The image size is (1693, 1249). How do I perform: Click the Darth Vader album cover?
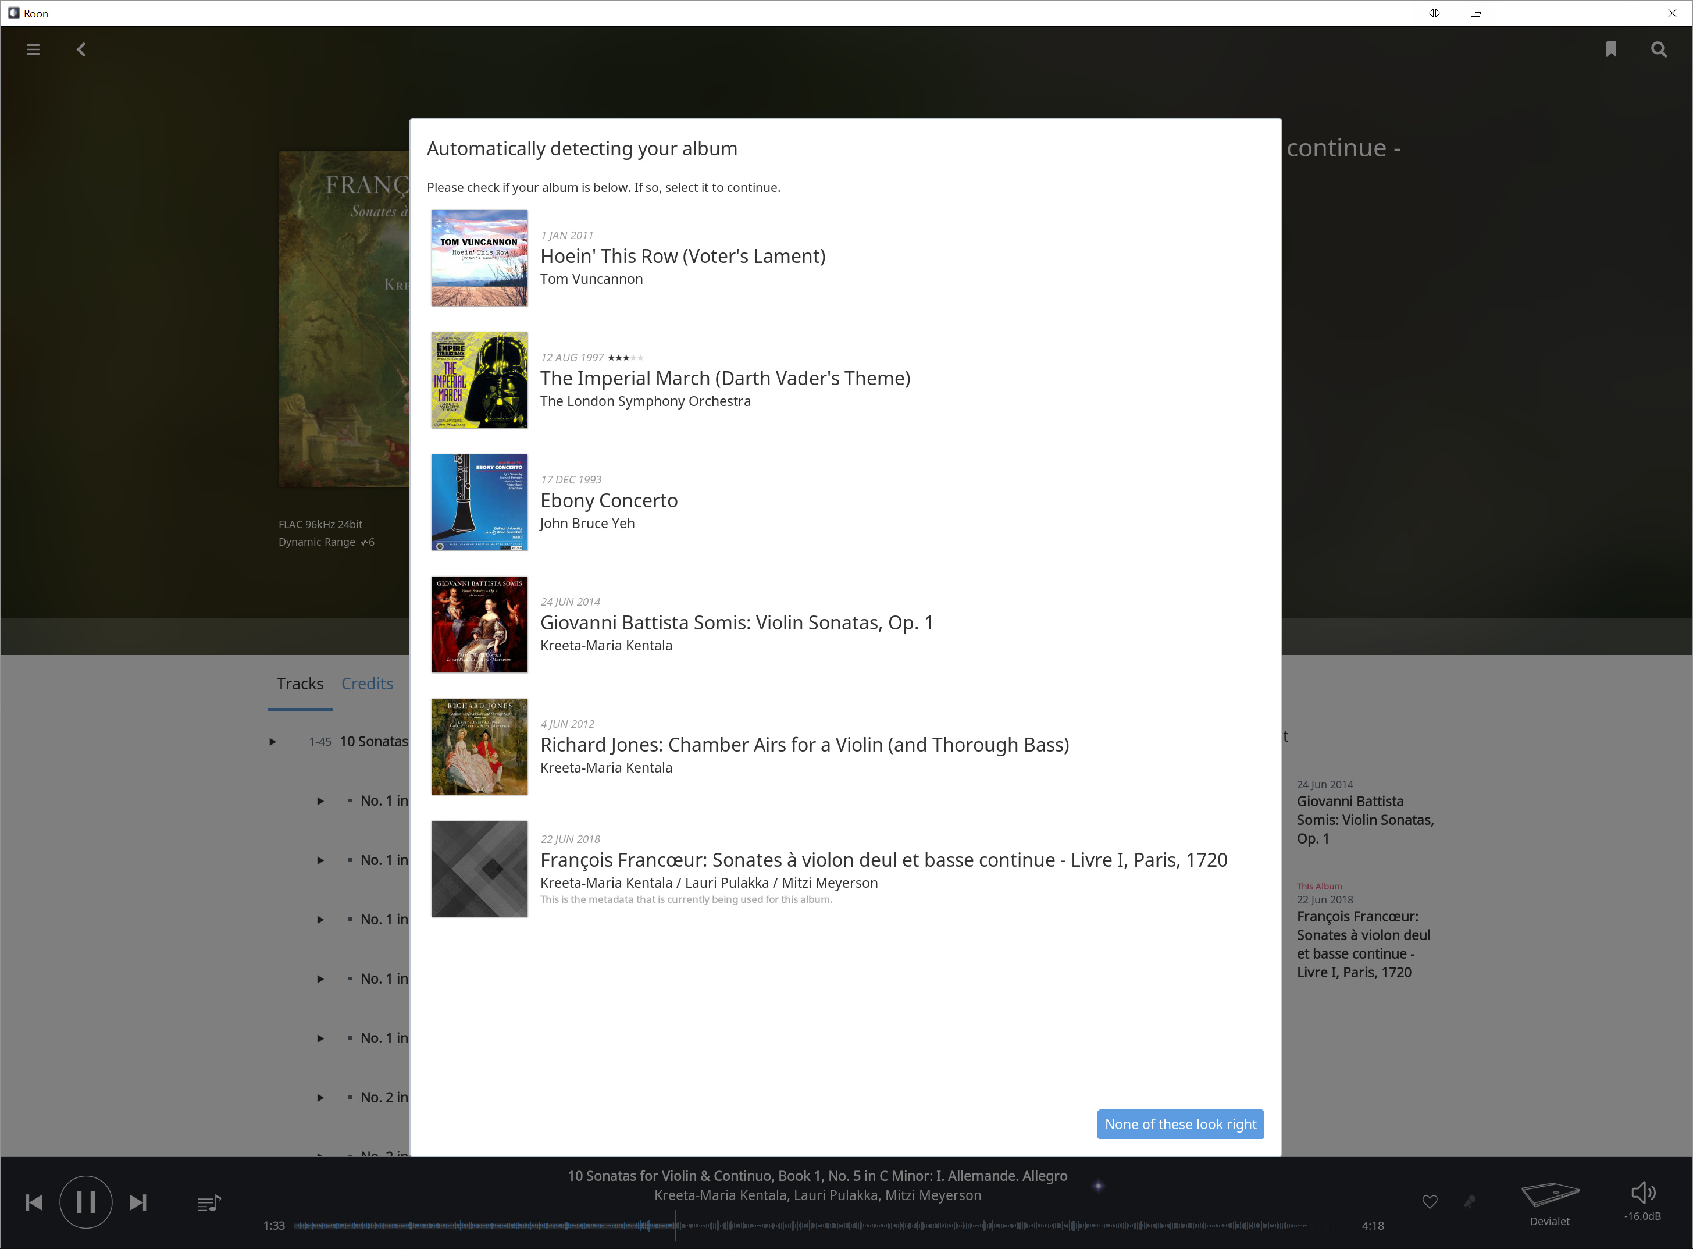tap(479, 379)
